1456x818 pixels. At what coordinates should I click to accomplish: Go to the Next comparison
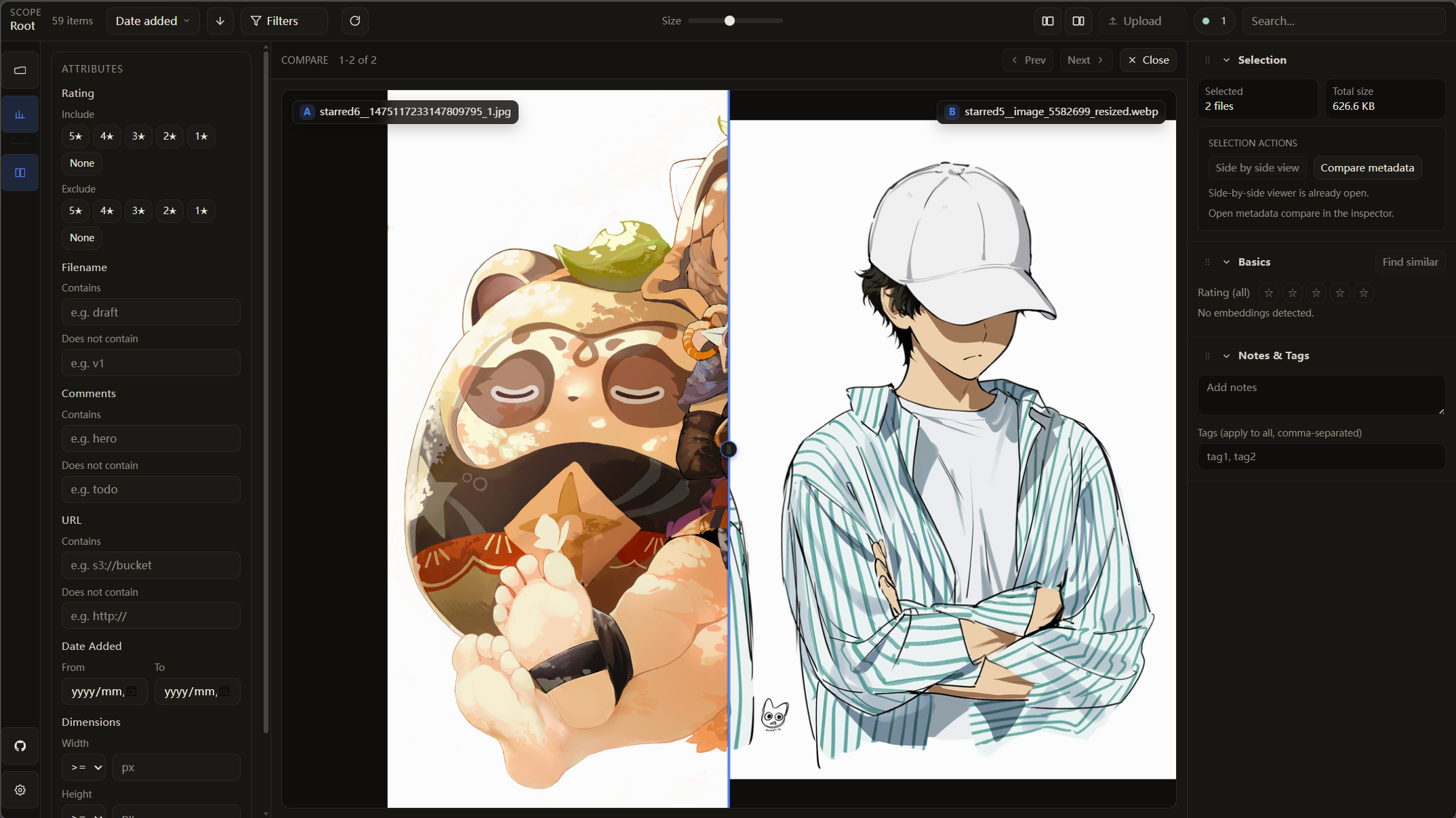(1086, 60)
